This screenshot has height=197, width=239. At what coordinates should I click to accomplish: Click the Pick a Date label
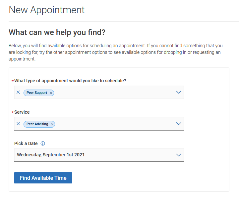[26, 143]
